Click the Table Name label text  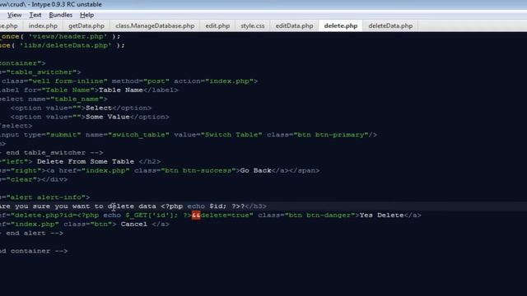(x=121, y=90)
